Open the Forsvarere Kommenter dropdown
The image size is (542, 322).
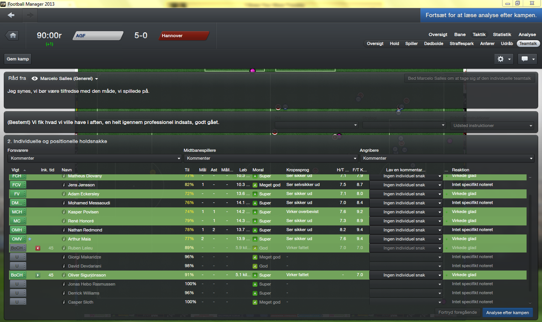[94, 158]
